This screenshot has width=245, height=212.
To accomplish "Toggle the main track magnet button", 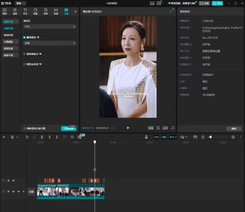I will (156, 137).
